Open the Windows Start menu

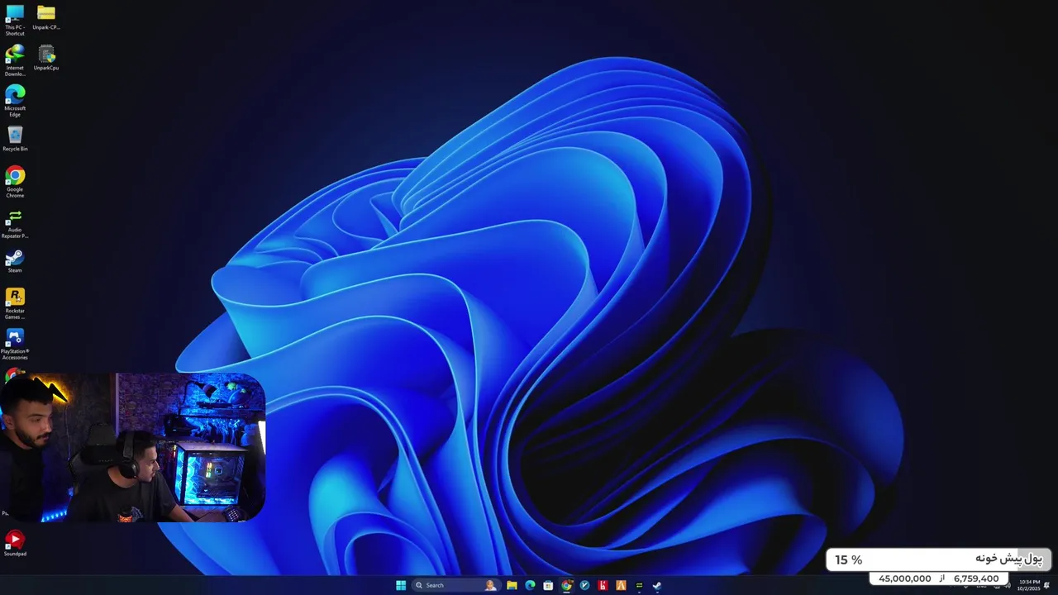point(401,585)
